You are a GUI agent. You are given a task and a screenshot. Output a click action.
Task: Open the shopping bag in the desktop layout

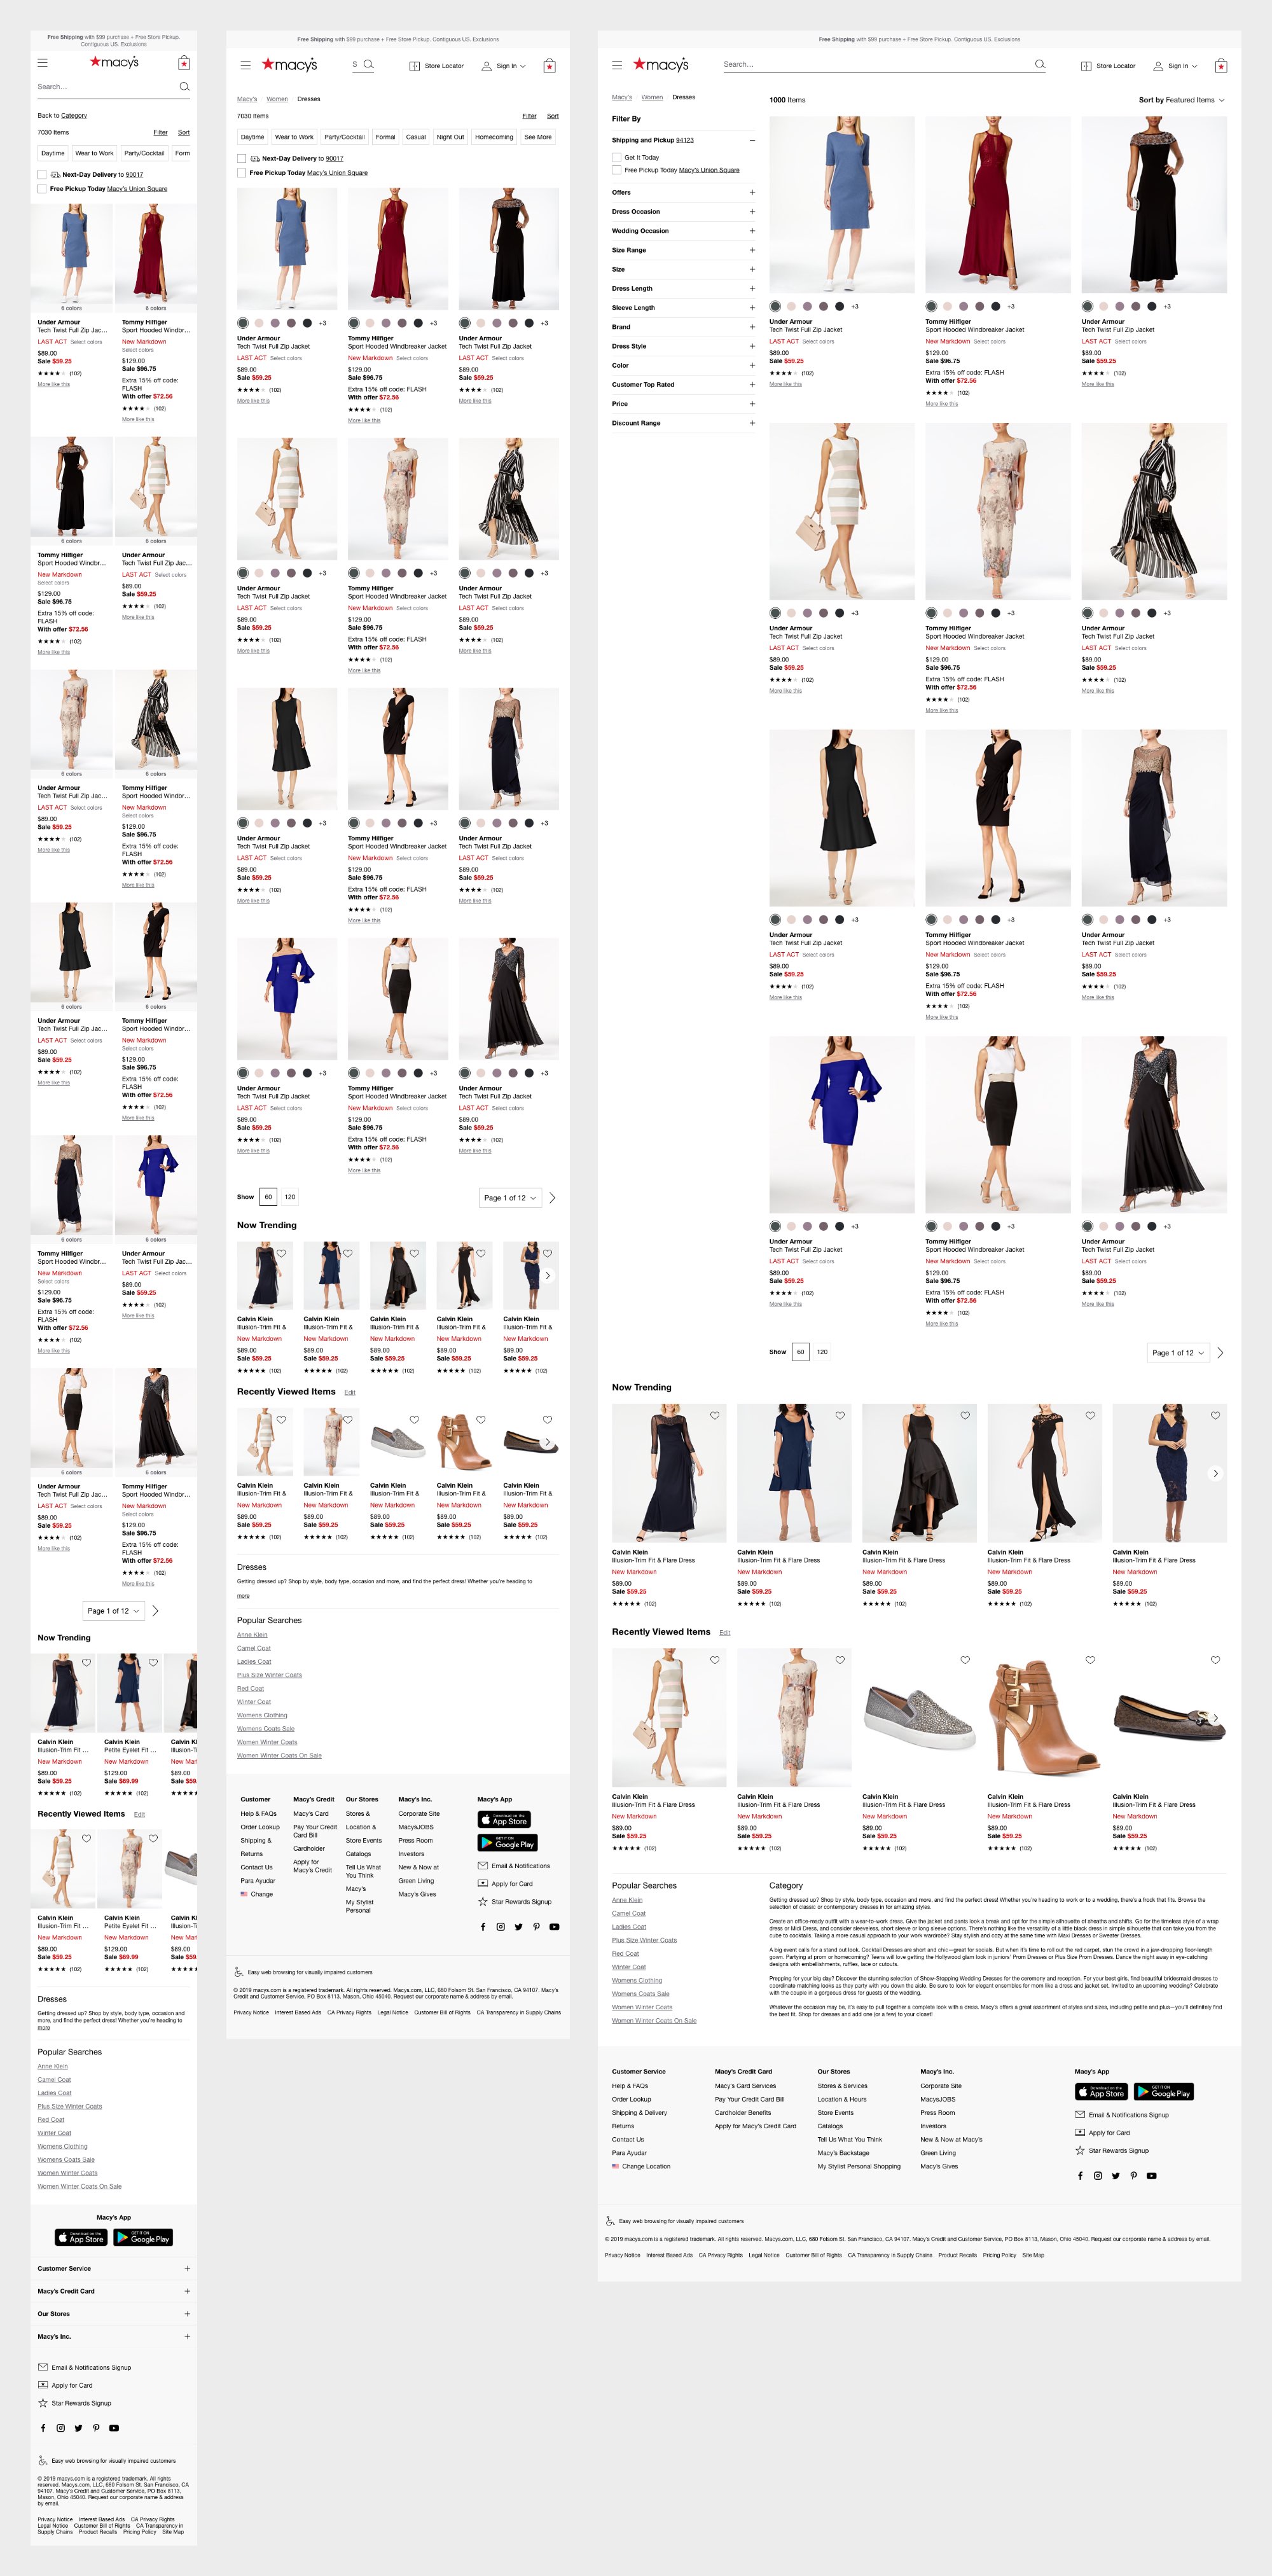tap(1220, 66)
